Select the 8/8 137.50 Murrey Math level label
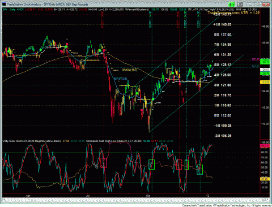Image resolution: width=272 pixels, height=207 pixels. 223,34
